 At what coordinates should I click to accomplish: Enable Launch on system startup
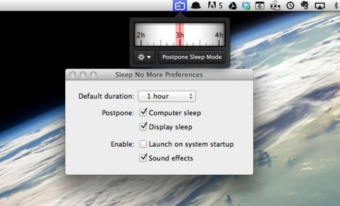point(143,144)
